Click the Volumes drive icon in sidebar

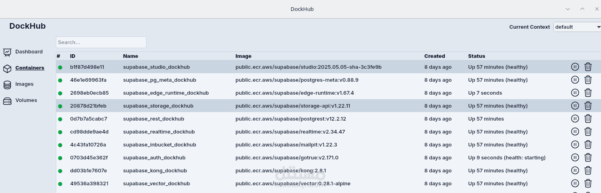(7, 101)
